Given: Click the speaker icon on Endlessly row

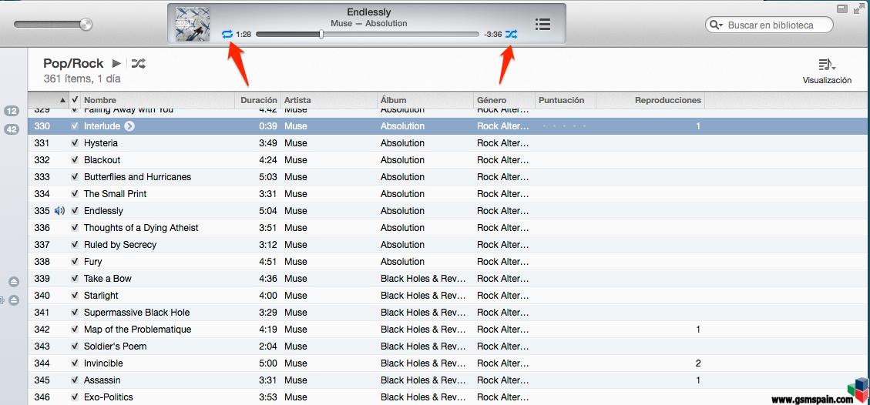Looking at the screenshot, I should coord(59,210).
